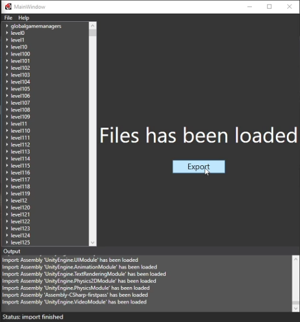Click the Output log scrollbar thumb
The height and width of the screenshot is (322, 300).
(295, 303)
